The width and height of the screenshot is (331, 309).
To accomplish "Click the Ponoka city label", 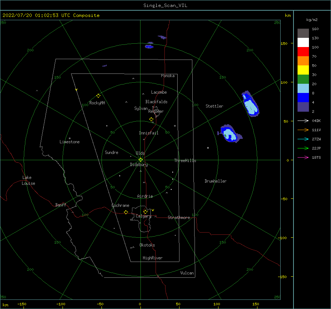I will [x=168, y=76].
